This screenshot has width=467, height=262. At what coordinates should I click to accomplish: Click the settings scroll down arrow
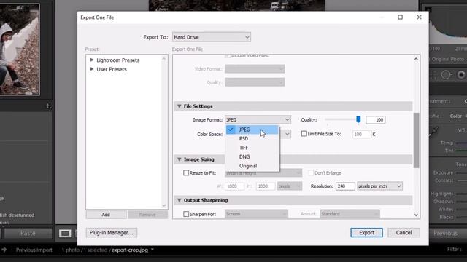pyautogui.click(x=416, y=215)
